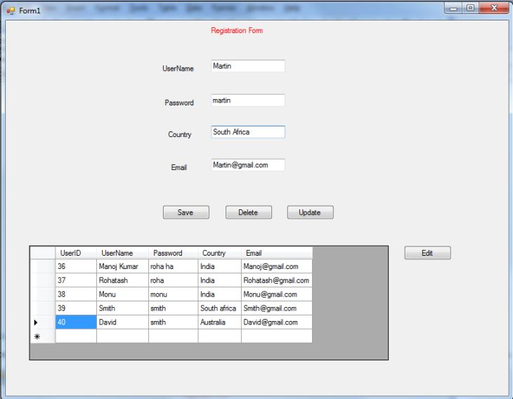Sort by Password column header
The width and height of the screenshot is (513, 399).
[173, 253]
